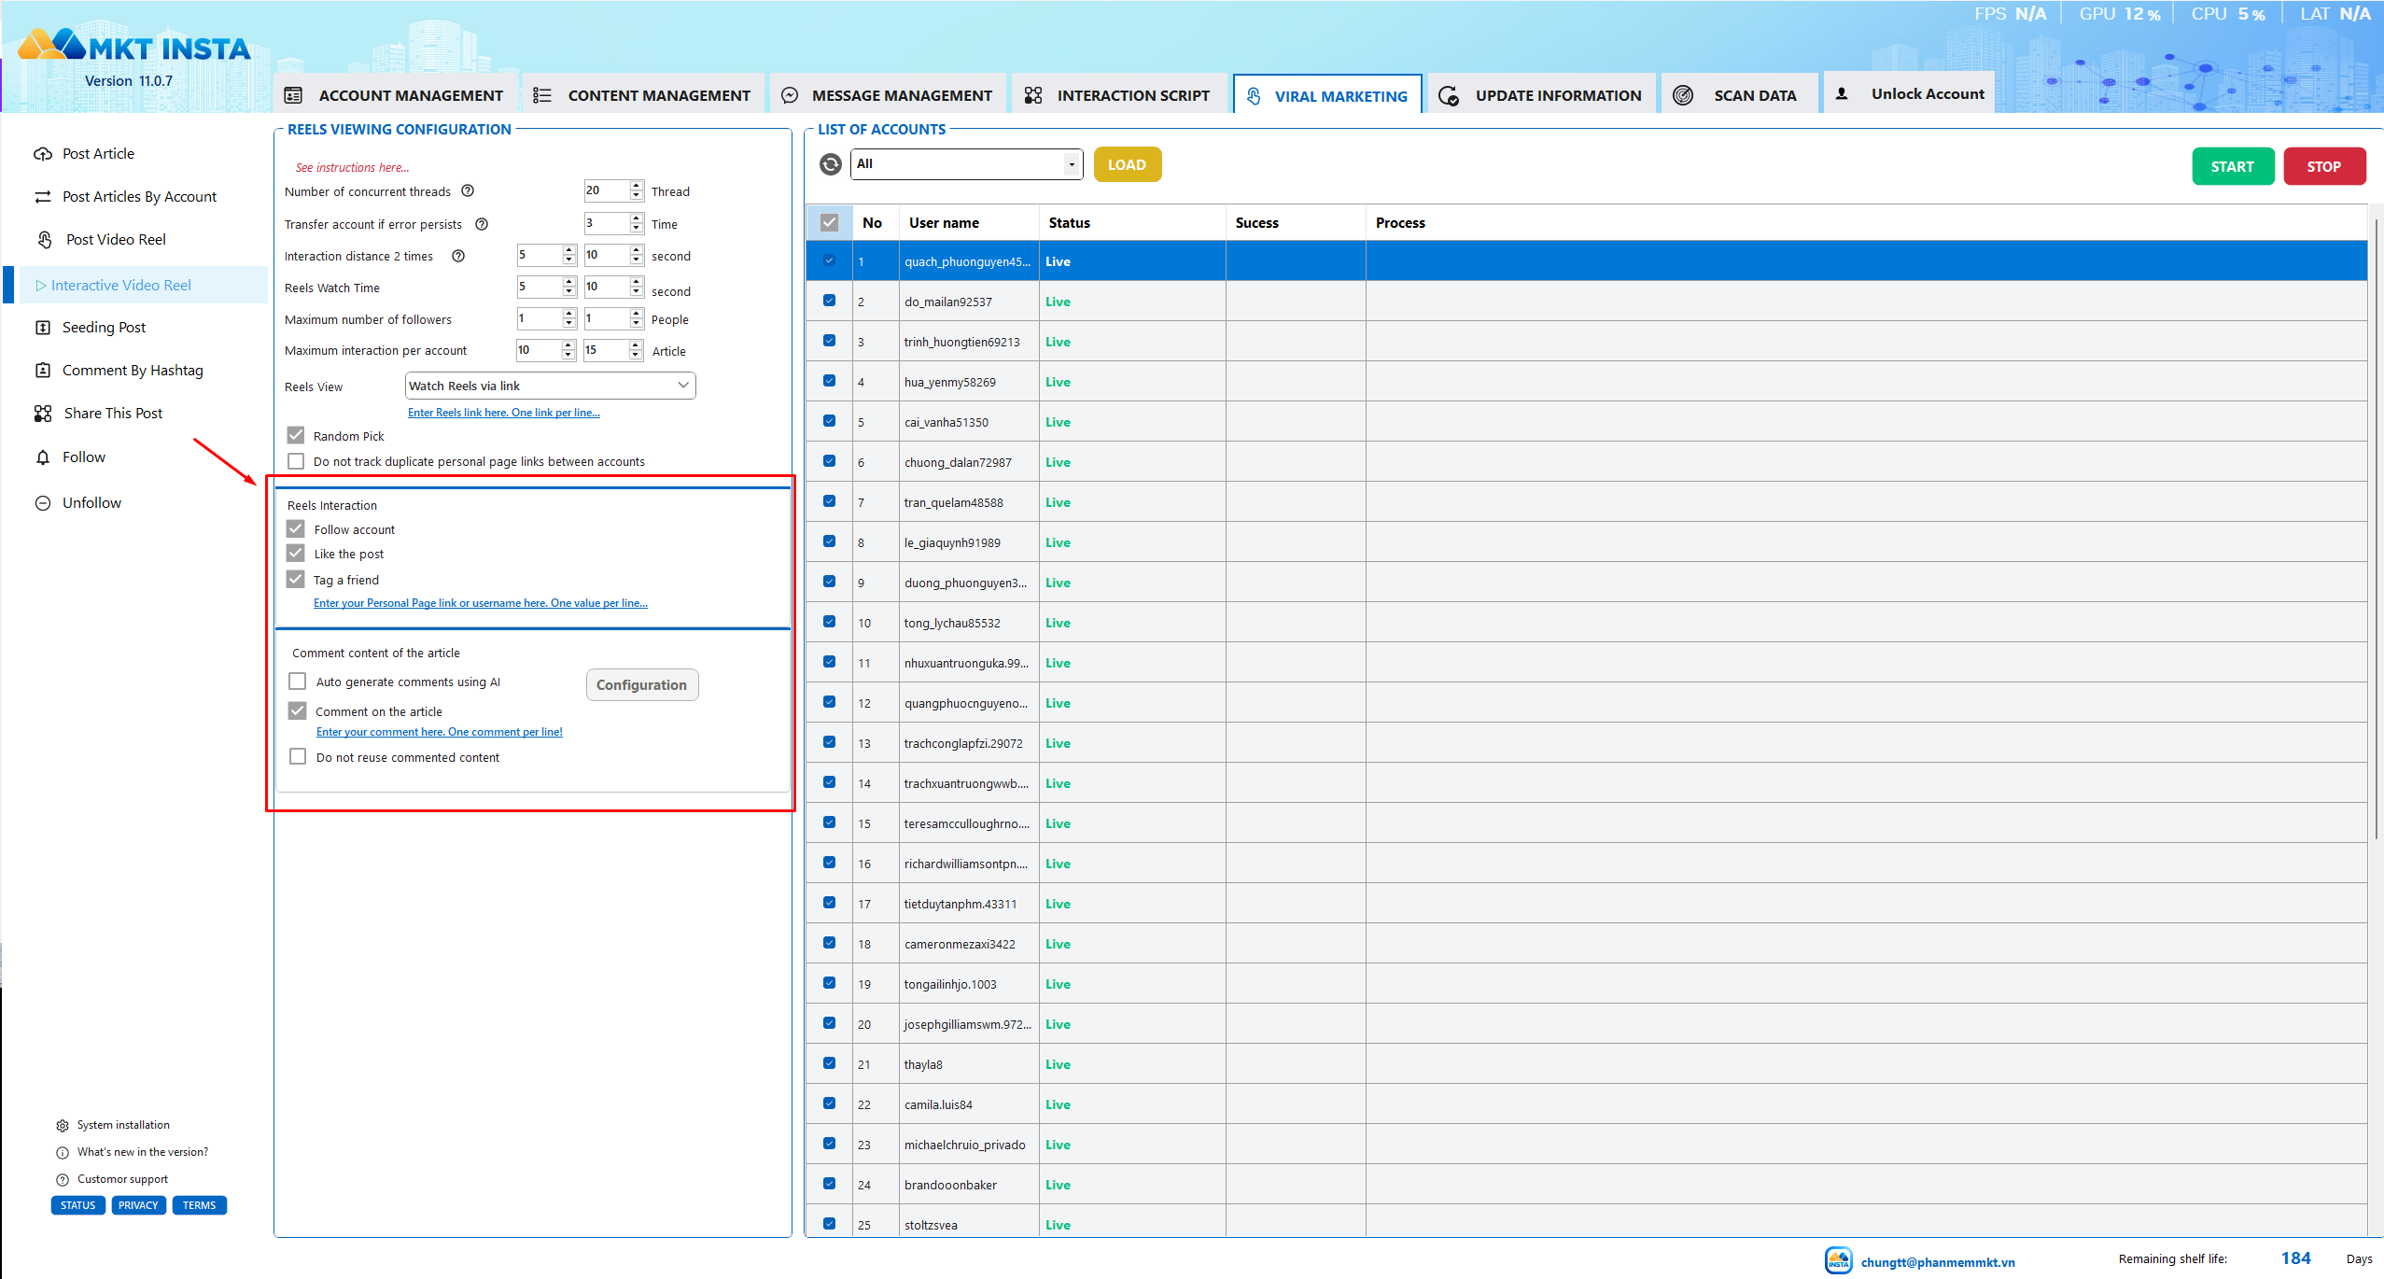Expand the Reels View dropdown

click(x=551, y=386)
